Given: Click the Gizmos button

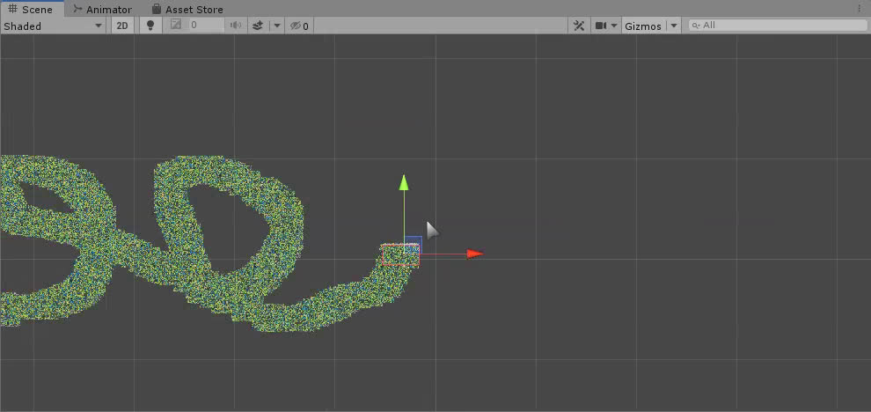Looking at the screenshot, I should (642, 26).
